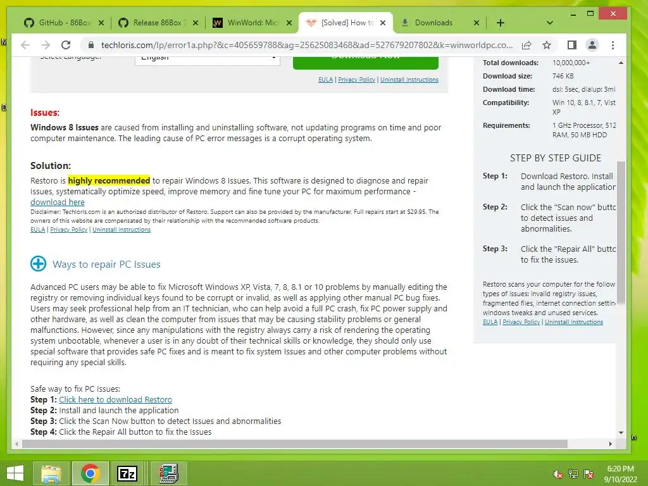The height and width of the screenshot is (486, 648).
Task: Click the highlighted 'highly recommended' text
Action: coord(109,180)
